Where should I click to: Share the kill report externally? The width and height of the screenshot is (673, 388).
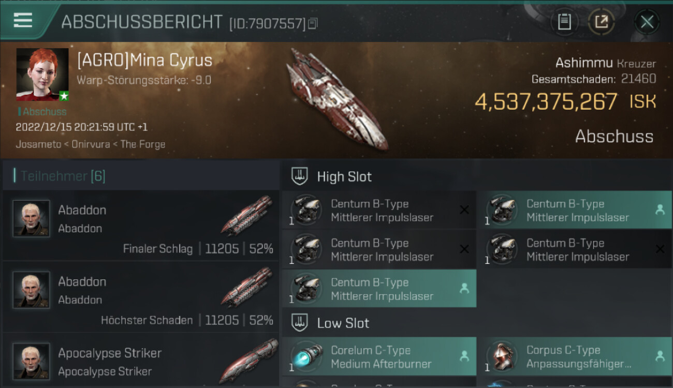click(x=601, y=22)
